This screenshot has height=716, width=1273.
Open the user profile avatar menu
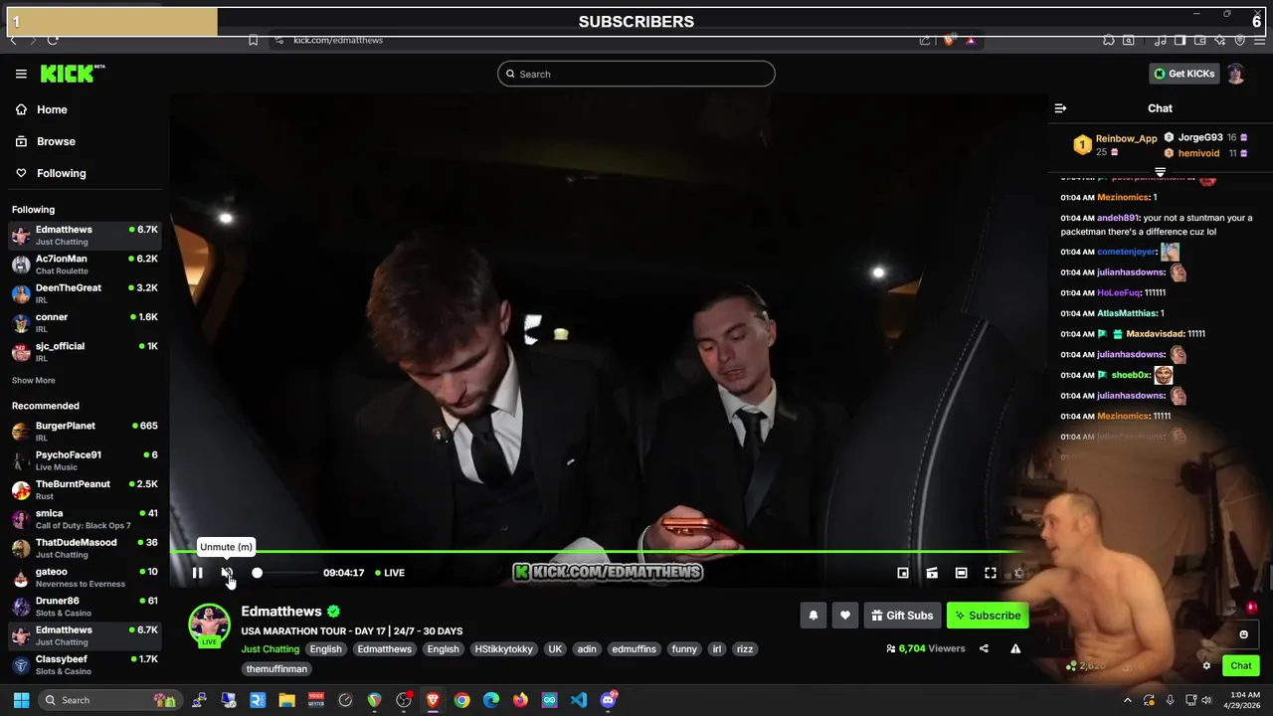pyautogui.click(x=1236, y=74)
